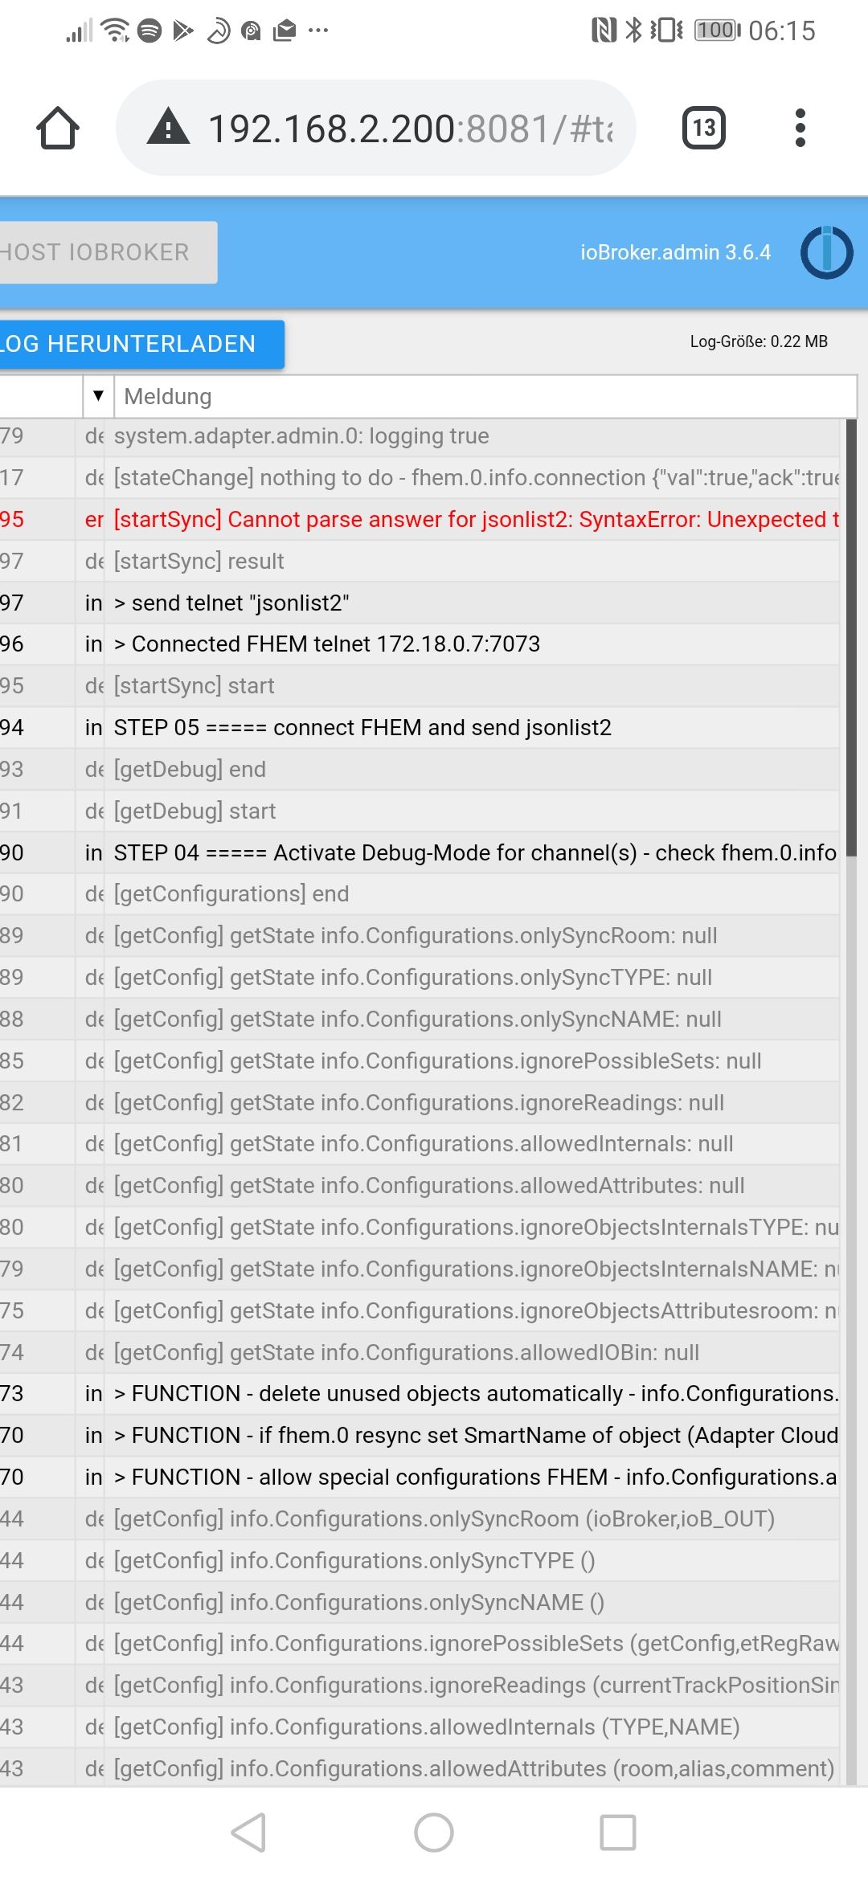Open the log level dropdown arrow
The image size is (868, 1880).
tap(98, 395)
